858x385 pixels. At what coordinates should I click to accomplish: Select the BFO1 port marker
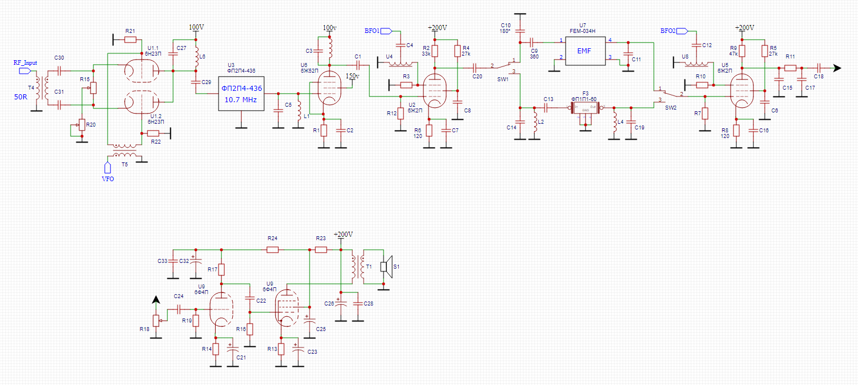(386, 31)
